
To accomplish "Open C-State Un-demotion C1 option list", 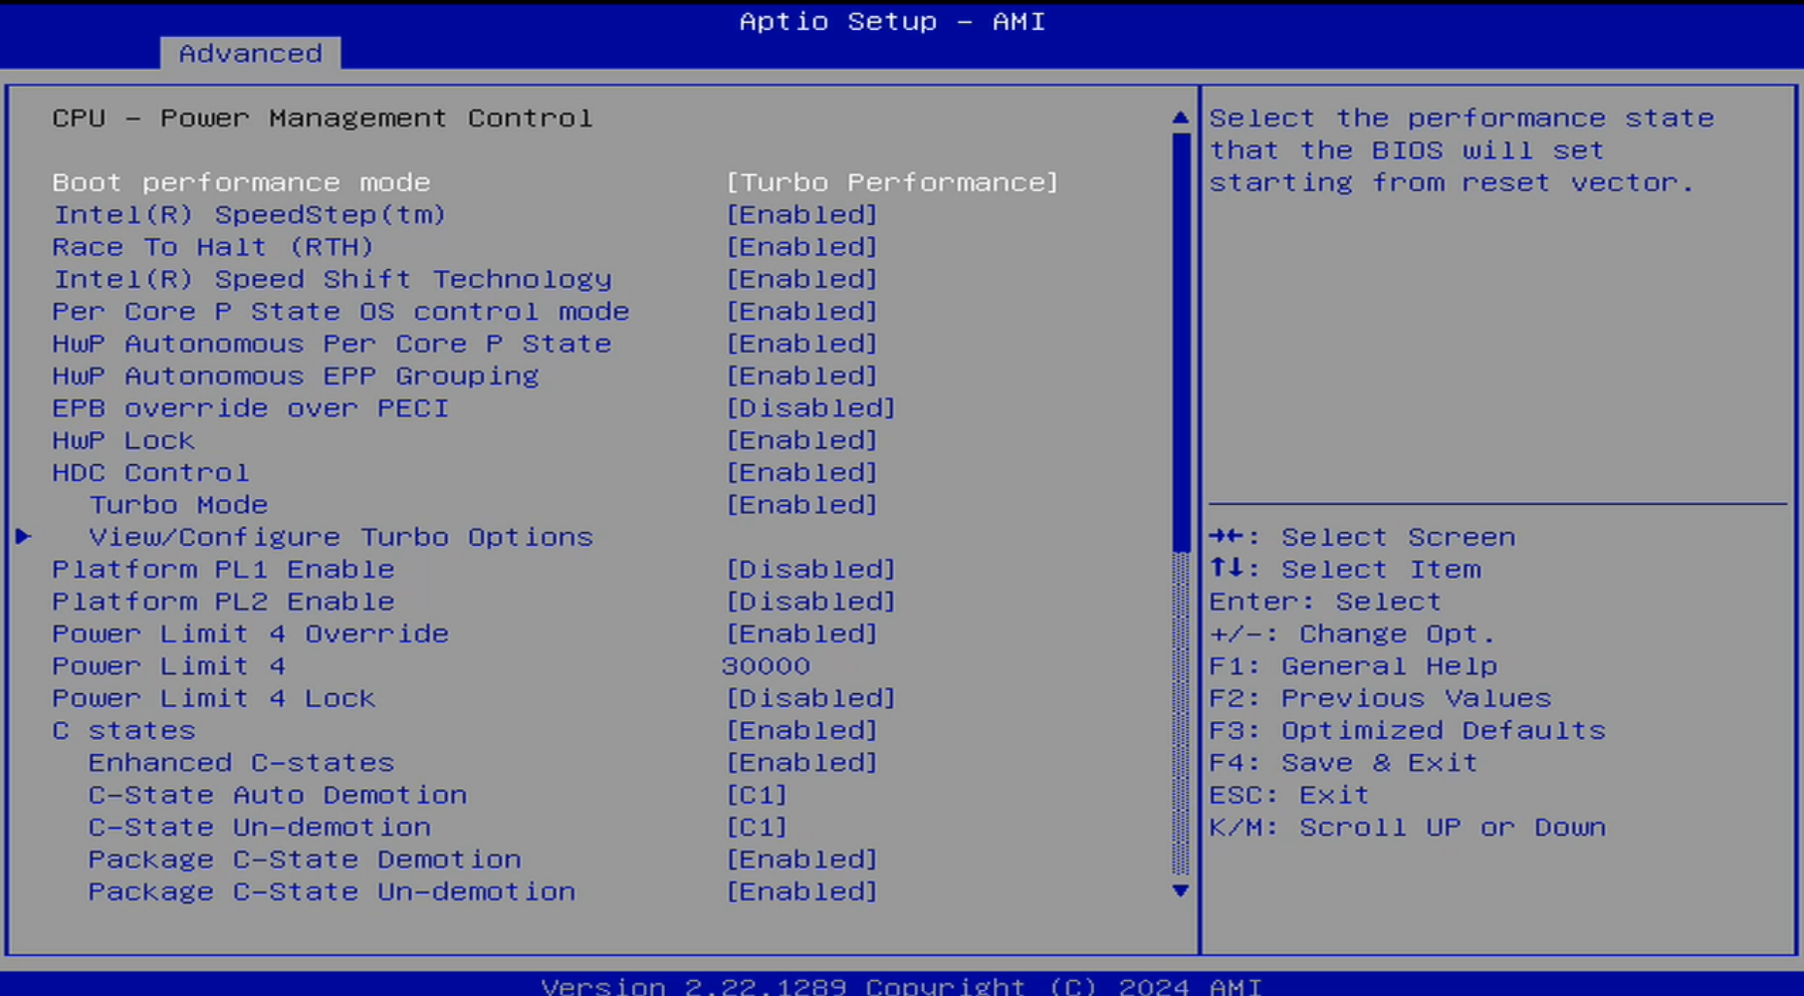I will [x=757, y=828].
